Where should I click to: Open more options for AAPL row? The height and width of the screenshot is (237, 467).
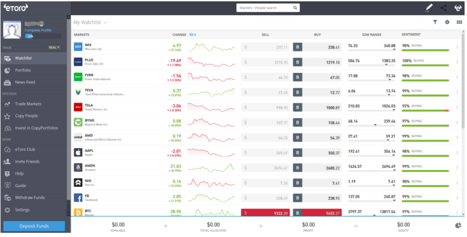[x=457, y=152]
